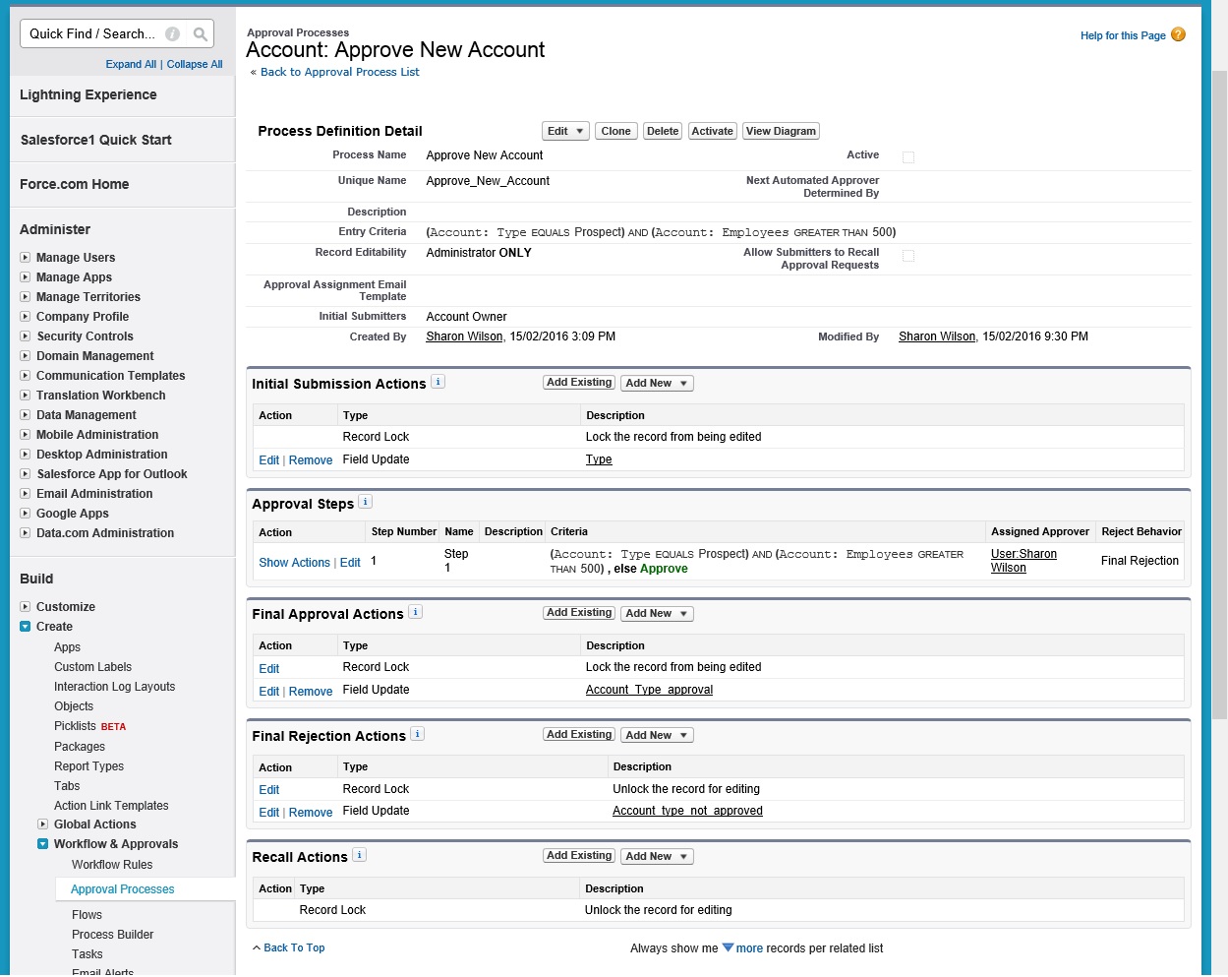This screenshot has width=1228, height=977.
Task: Toggle the Active checkbox
Action: tap(908, 157)
